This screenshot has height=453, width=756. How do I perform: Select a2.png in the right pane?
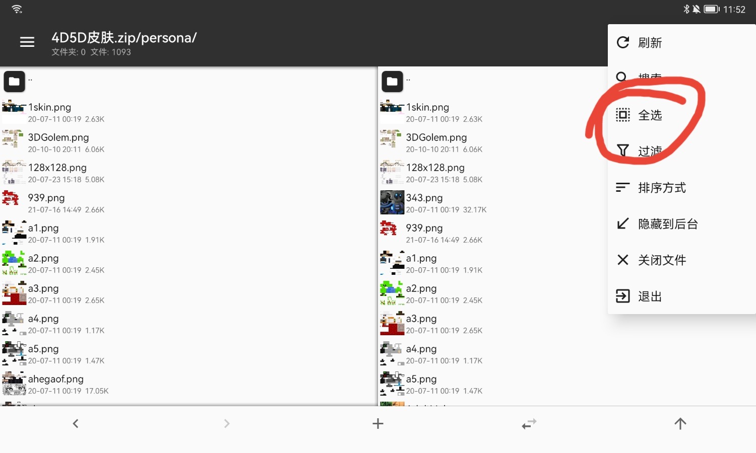point(493,293)
